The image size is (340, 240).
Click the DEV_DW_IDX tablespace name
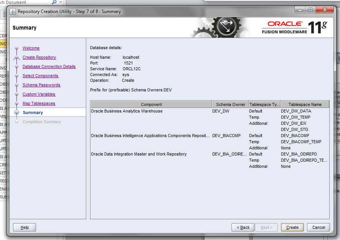click(294, 123)
